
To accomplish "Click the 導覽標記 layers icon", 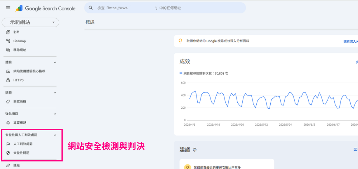I will [8, 123].
